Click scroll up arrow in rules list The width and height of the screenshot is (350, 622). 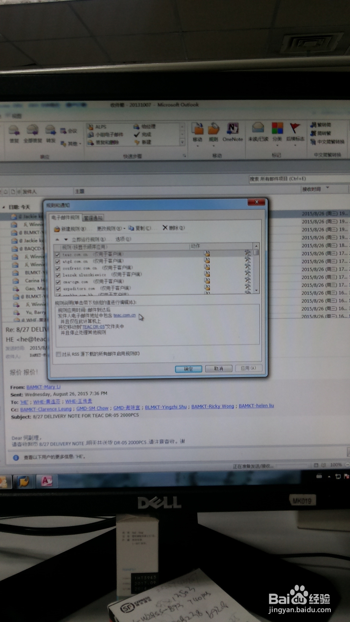(x=257, y=246)
